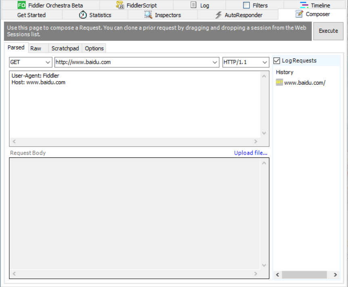Click the Request Body scroll left arrow

[x=14, y=274]
